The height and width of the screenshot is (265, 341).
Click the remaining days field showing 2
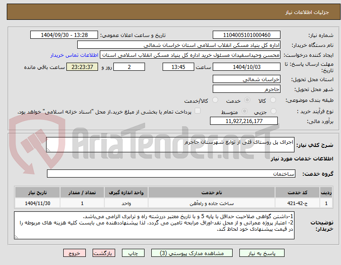[x=129, y=67]
